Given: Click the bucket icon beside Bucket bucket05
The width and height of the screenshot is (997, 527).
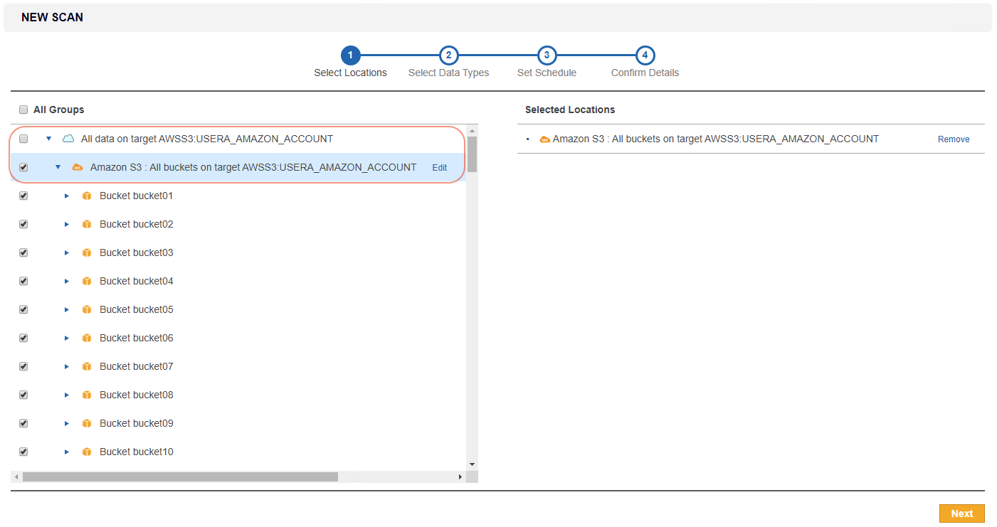Looking at the screenshot, I should [86, 309].
